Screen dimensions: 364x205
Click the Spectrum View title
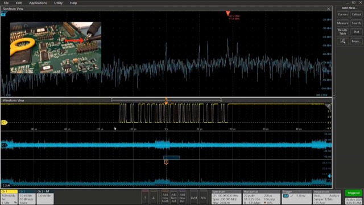(x=13, y=9)
